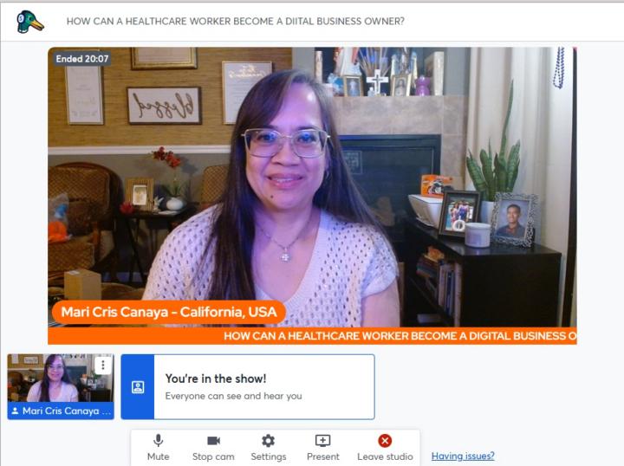The width and height of the screenshot is (624, 466).
Task: Click the scrolling orange ticker text
Action: point(400,336)
